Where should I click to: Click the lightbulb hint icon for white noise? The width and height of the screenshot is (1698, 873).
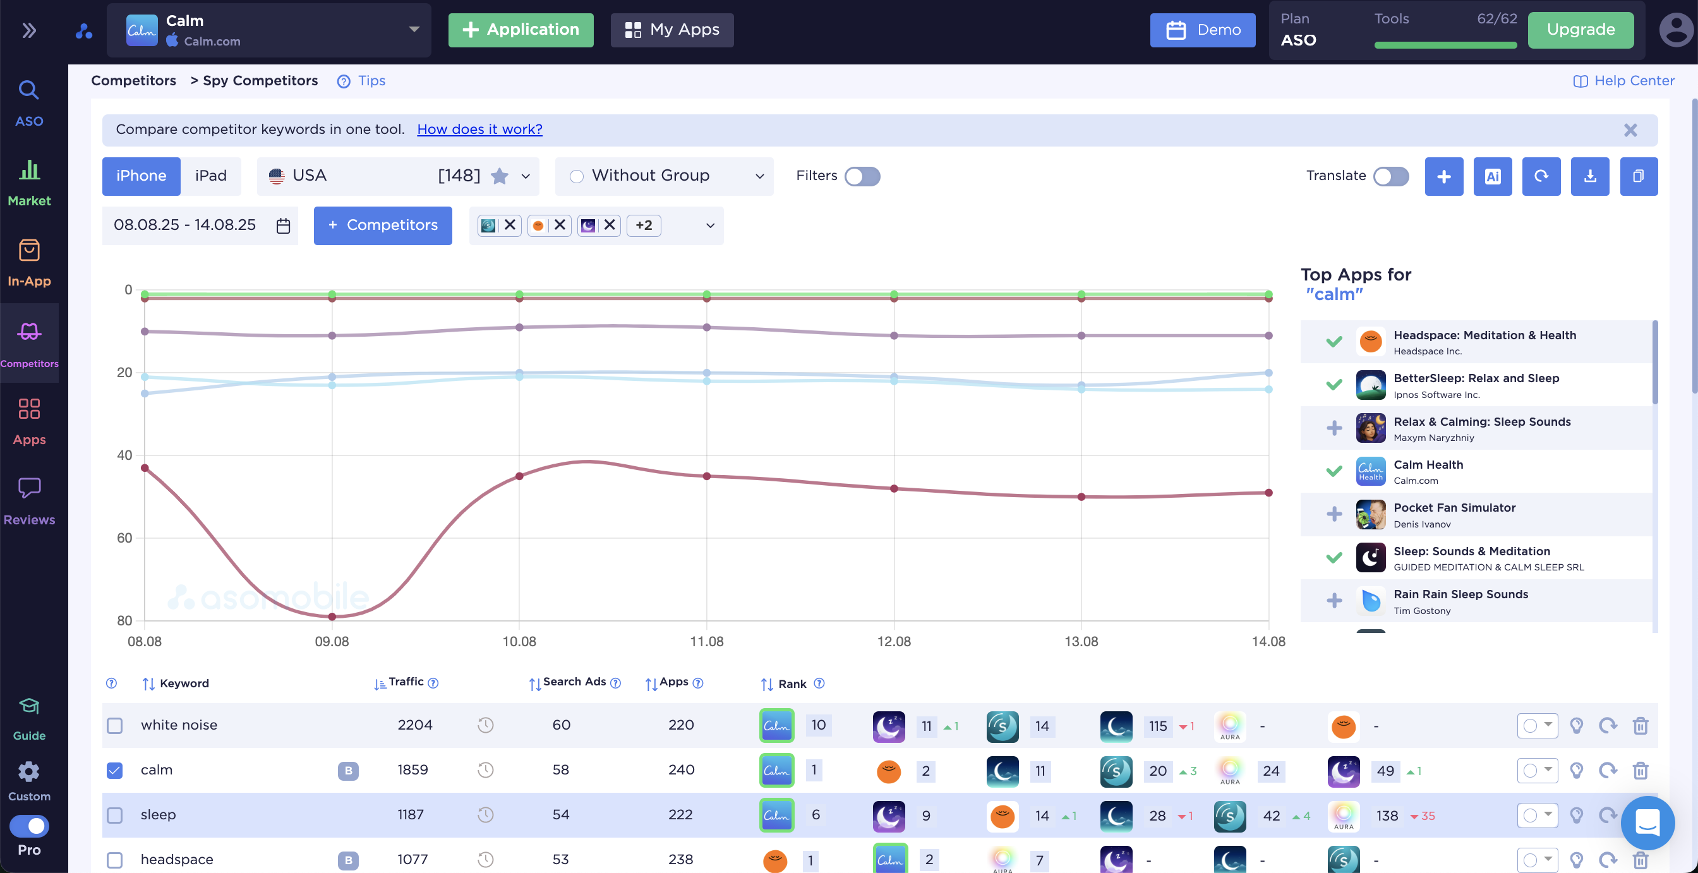1576,725
